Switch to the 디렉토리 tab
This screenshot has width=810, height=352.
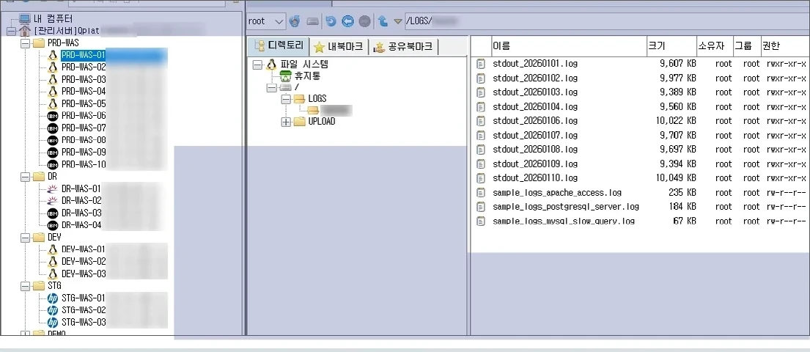pos(279,46)
